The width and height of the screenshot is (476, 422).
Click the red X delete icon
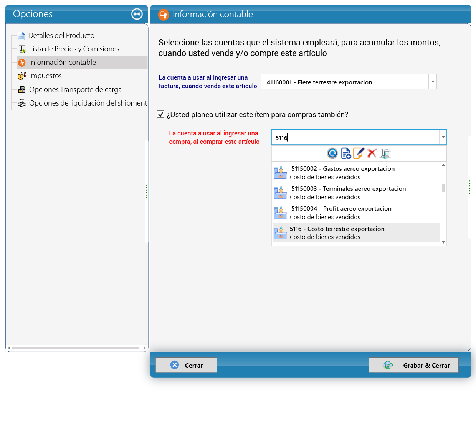372,153
